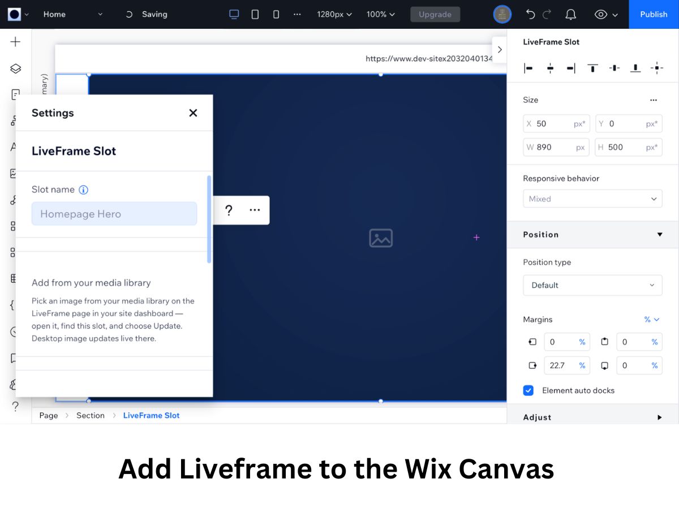
Task: Preview the site with the eye icon
Action: 601,14
